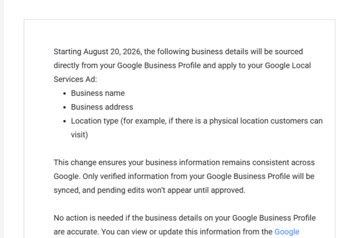Click the bullet dot before 'Business name'

point(65,93)
